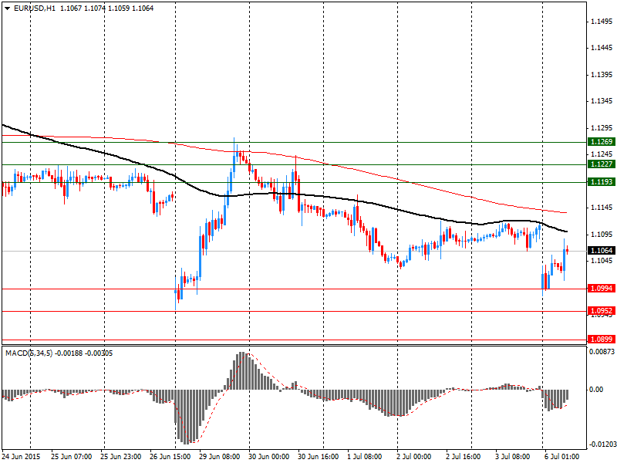Click the 6 Jul 01:00 time label

tap(562, 457)
